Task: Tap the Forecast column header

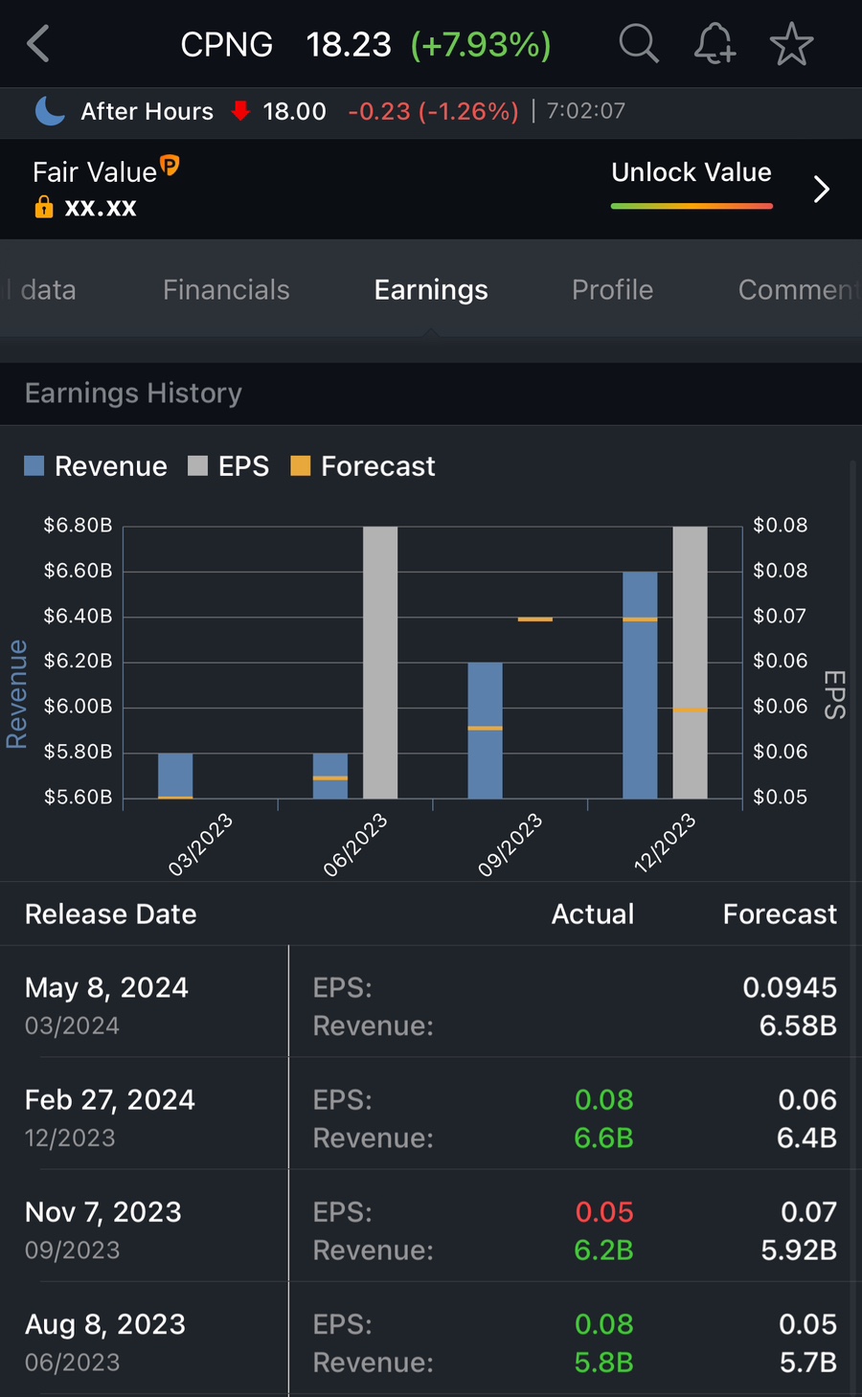Action: [x=780, y=913]
